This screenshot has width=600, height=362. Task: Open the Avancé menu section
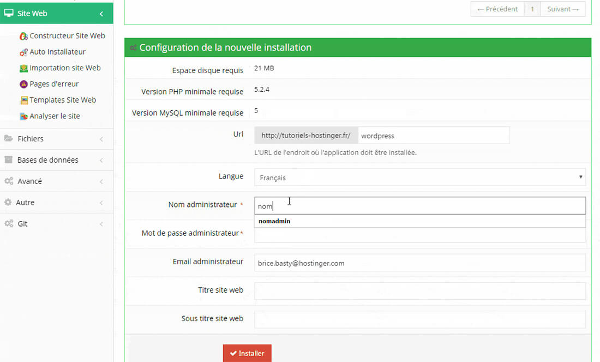pyautogui.click(x=57, y=181)
